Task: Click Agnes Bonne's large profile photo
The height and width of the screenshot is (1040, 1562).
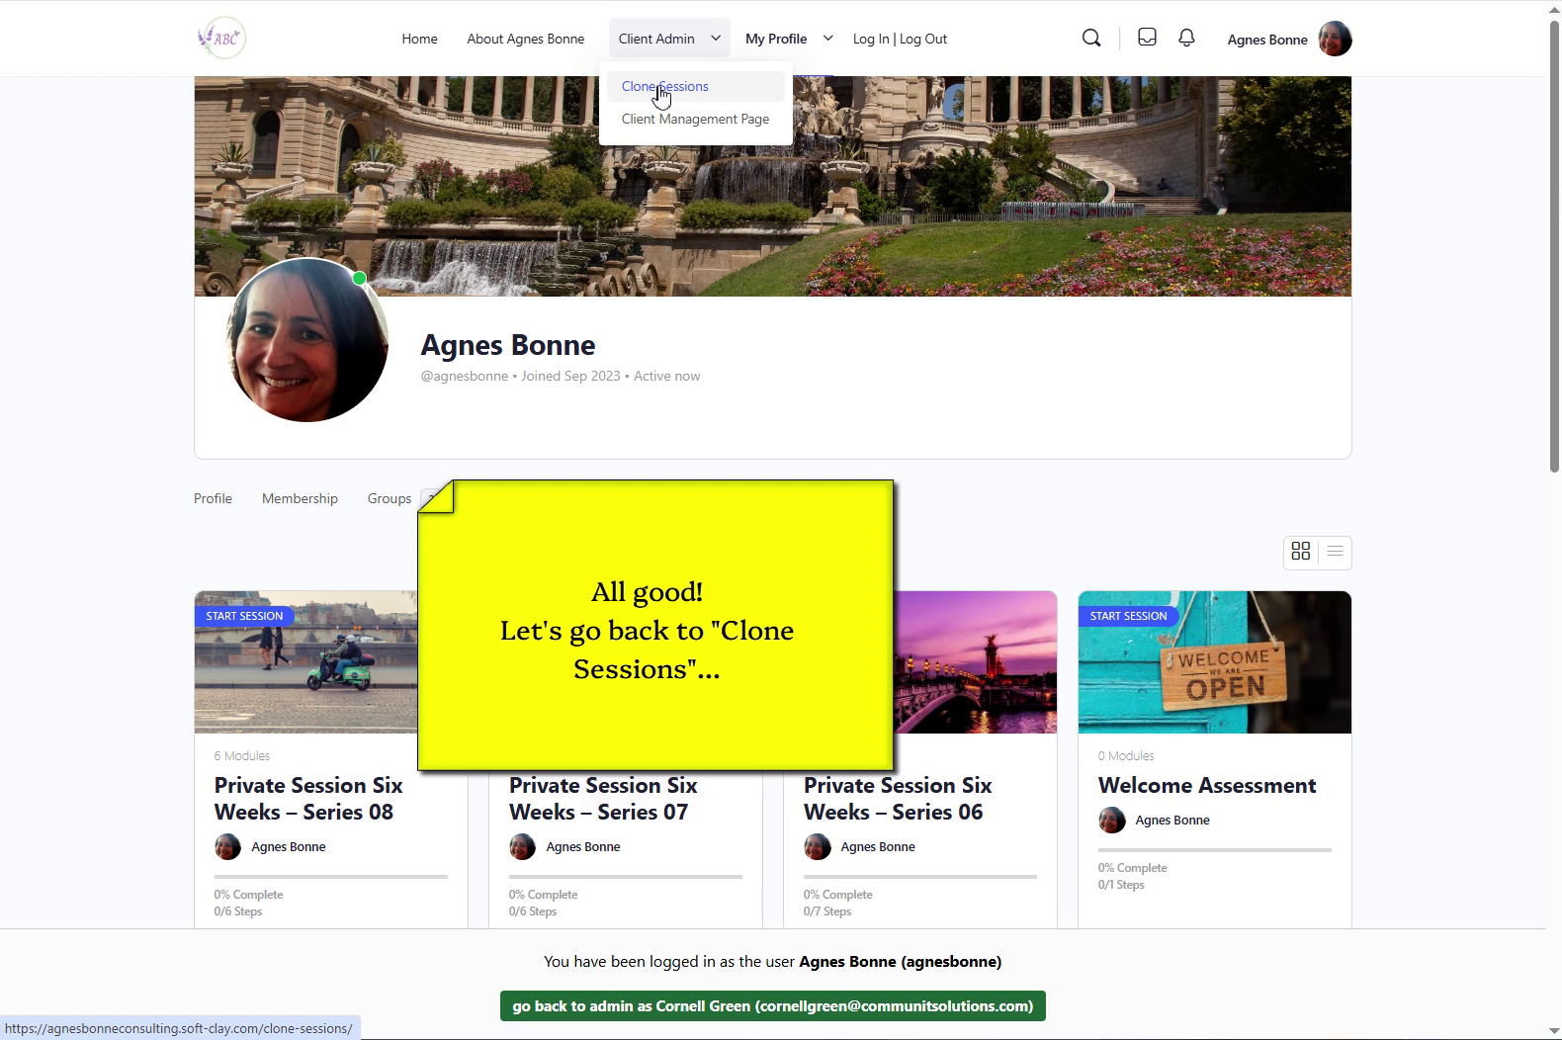Action: click(x=306, y=341)
